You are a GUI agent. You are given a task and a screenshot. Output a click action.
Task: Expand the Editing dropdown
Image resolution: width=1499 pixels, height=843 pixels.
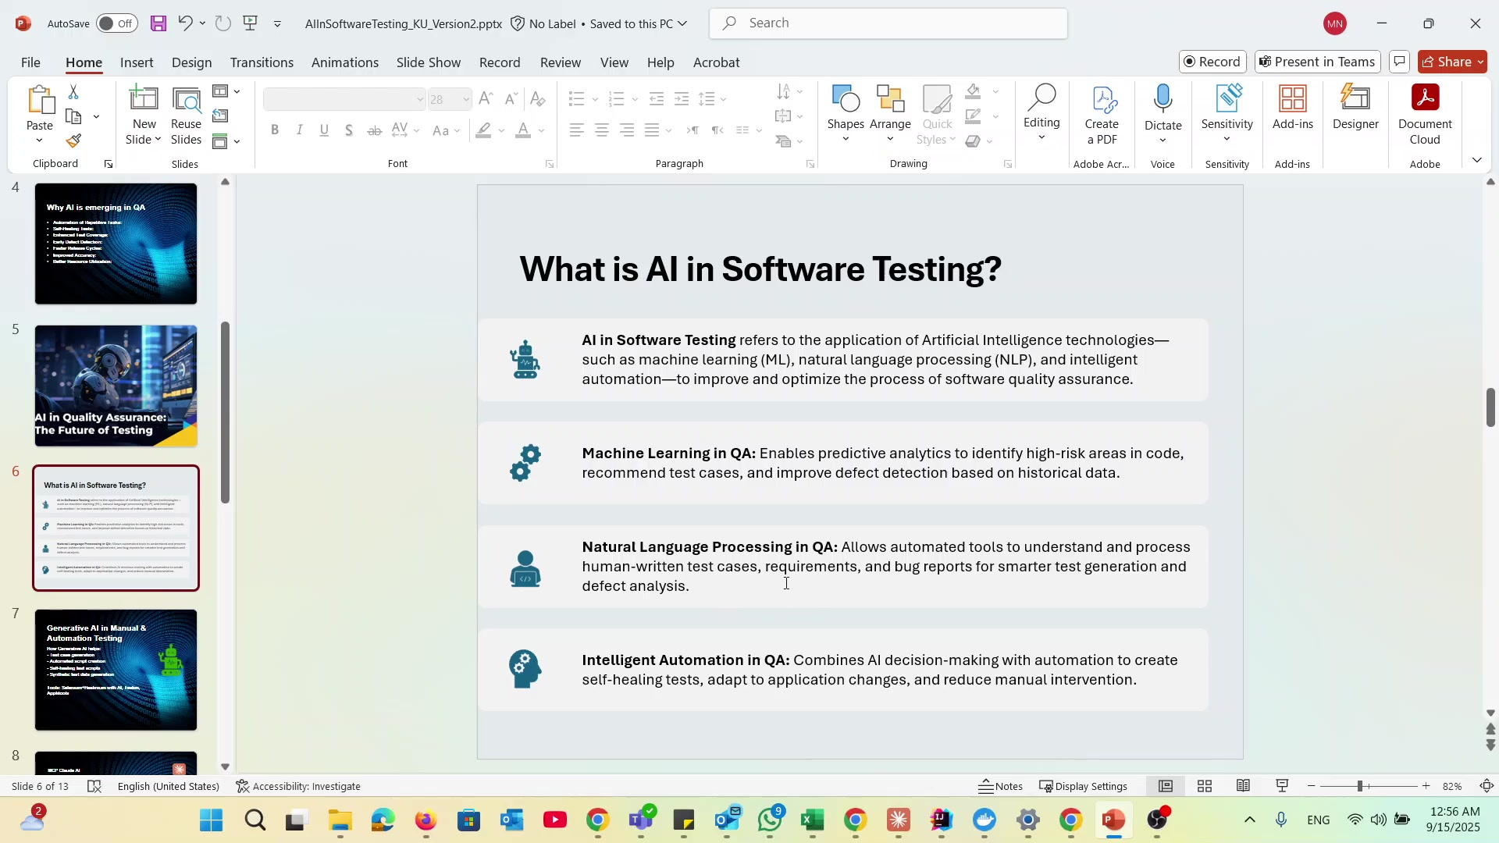pyautogui.click(x=1041, y=116)
